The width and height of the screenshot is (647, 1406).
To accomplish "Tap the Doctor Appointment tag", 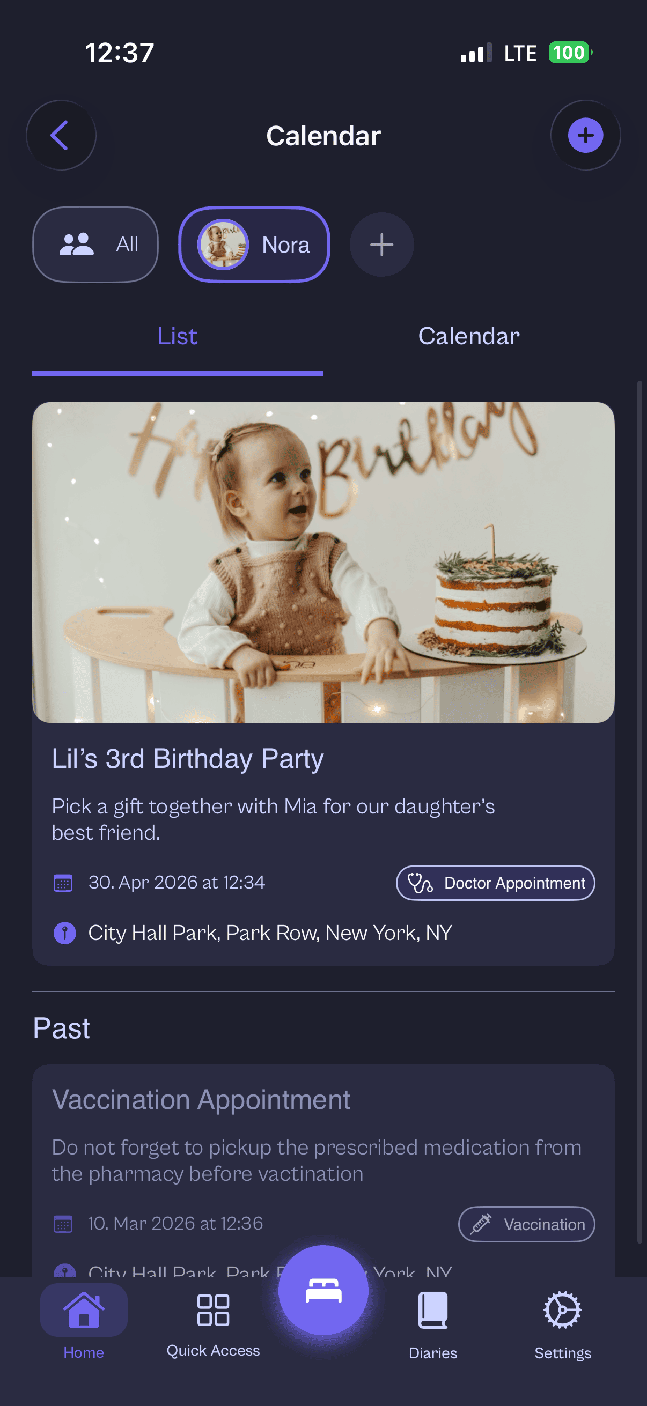I will 495,883.
